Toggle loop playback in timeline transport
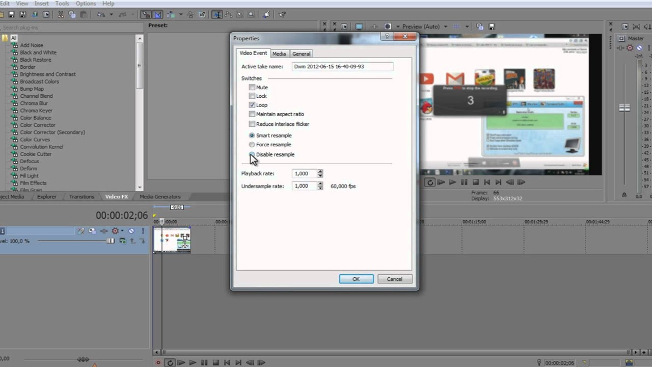652x367 pixels. click(170, 363)
